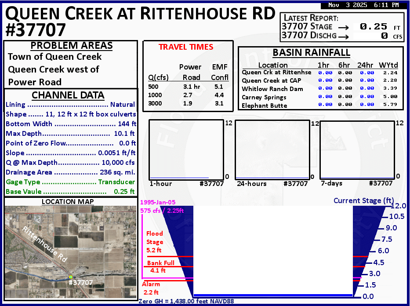The width and height of the screenshot is (410, 306).
Task: Open the 1-hour stage graph
Action: click(x=186, y=149)
